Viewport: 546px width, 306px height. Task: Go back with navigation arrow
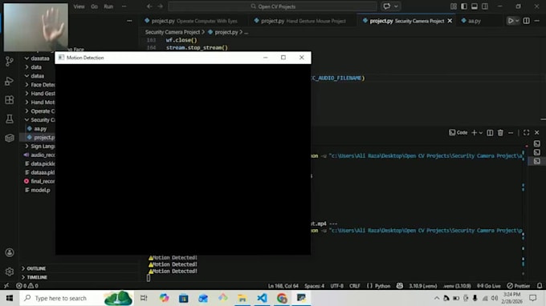(149, 6)
